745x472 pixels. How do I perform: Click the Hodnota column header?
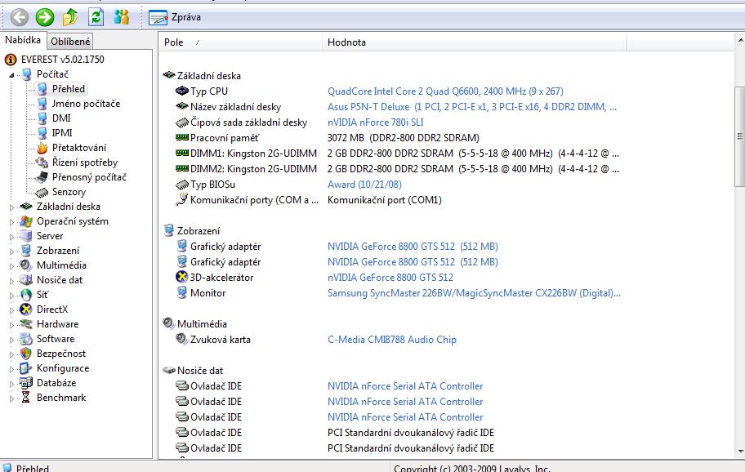(346, 42)
